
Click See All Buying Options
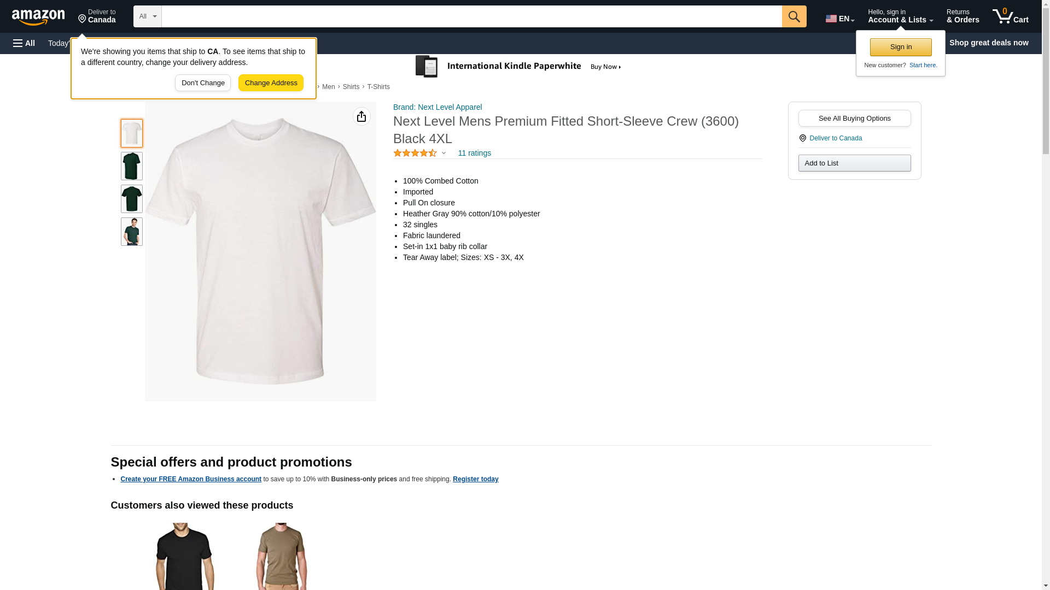(854, 119)
